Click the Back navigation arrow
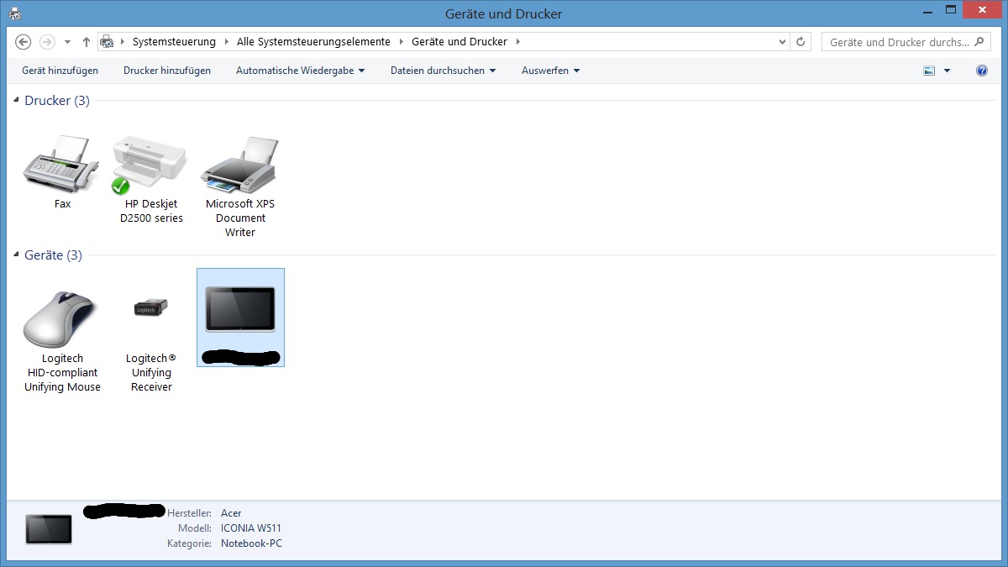 pyautogui.click(x=24, y=42)
